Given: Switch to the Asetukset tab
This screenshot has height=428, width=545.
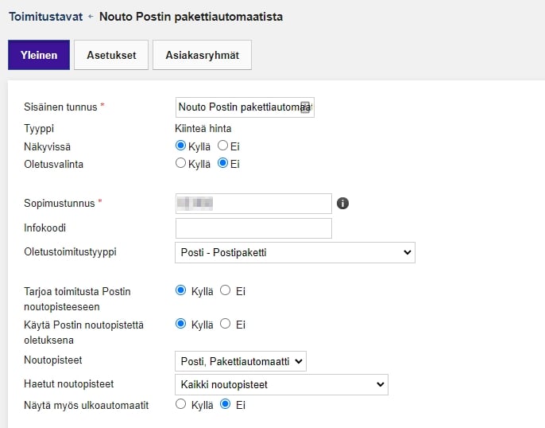Looking at the screenshot, I should 111,55.
